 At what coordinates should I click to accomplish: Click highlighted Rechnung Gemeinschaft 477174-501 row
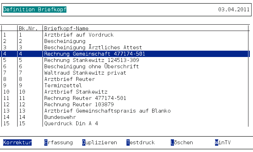[x=125, y=54]
